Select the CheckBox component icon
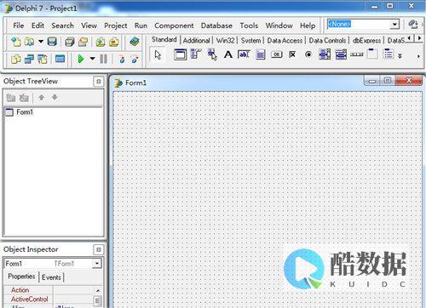Screen dimensions: 426x308 (292, 54)
